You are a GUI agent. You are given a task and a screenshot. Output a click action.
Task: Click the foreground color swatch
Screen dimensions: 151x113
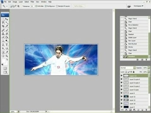[4, 61]
